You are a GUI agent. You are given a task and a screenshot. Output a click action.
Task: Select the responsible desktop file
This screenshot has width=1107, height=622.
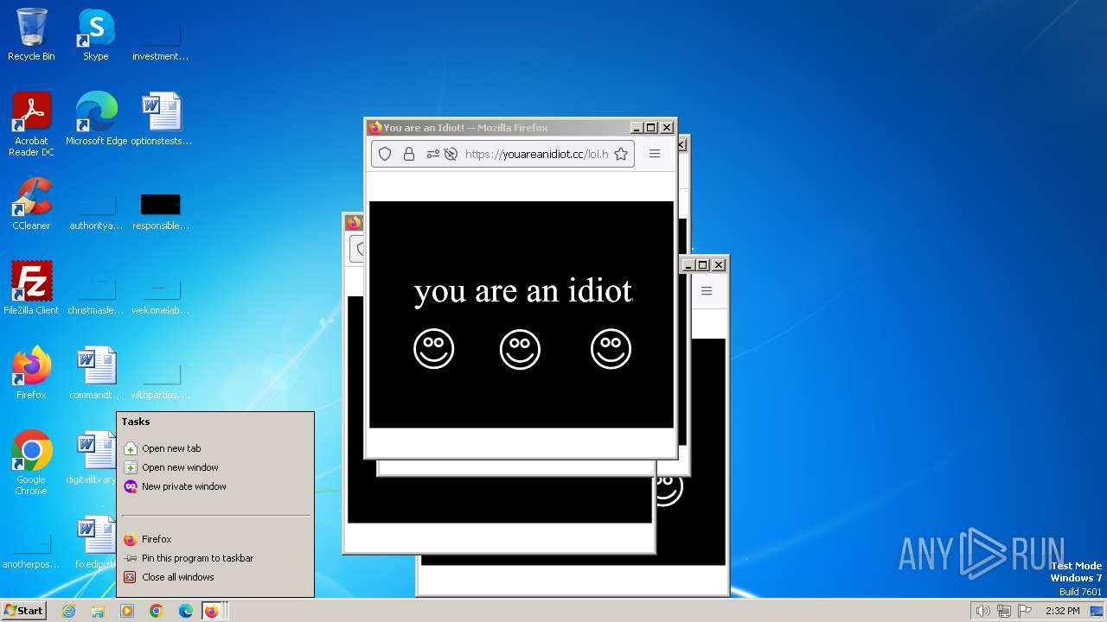coord(161,213)
